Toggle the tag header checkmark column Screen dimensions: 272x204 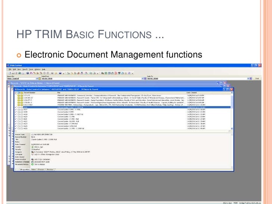[16, 93]
